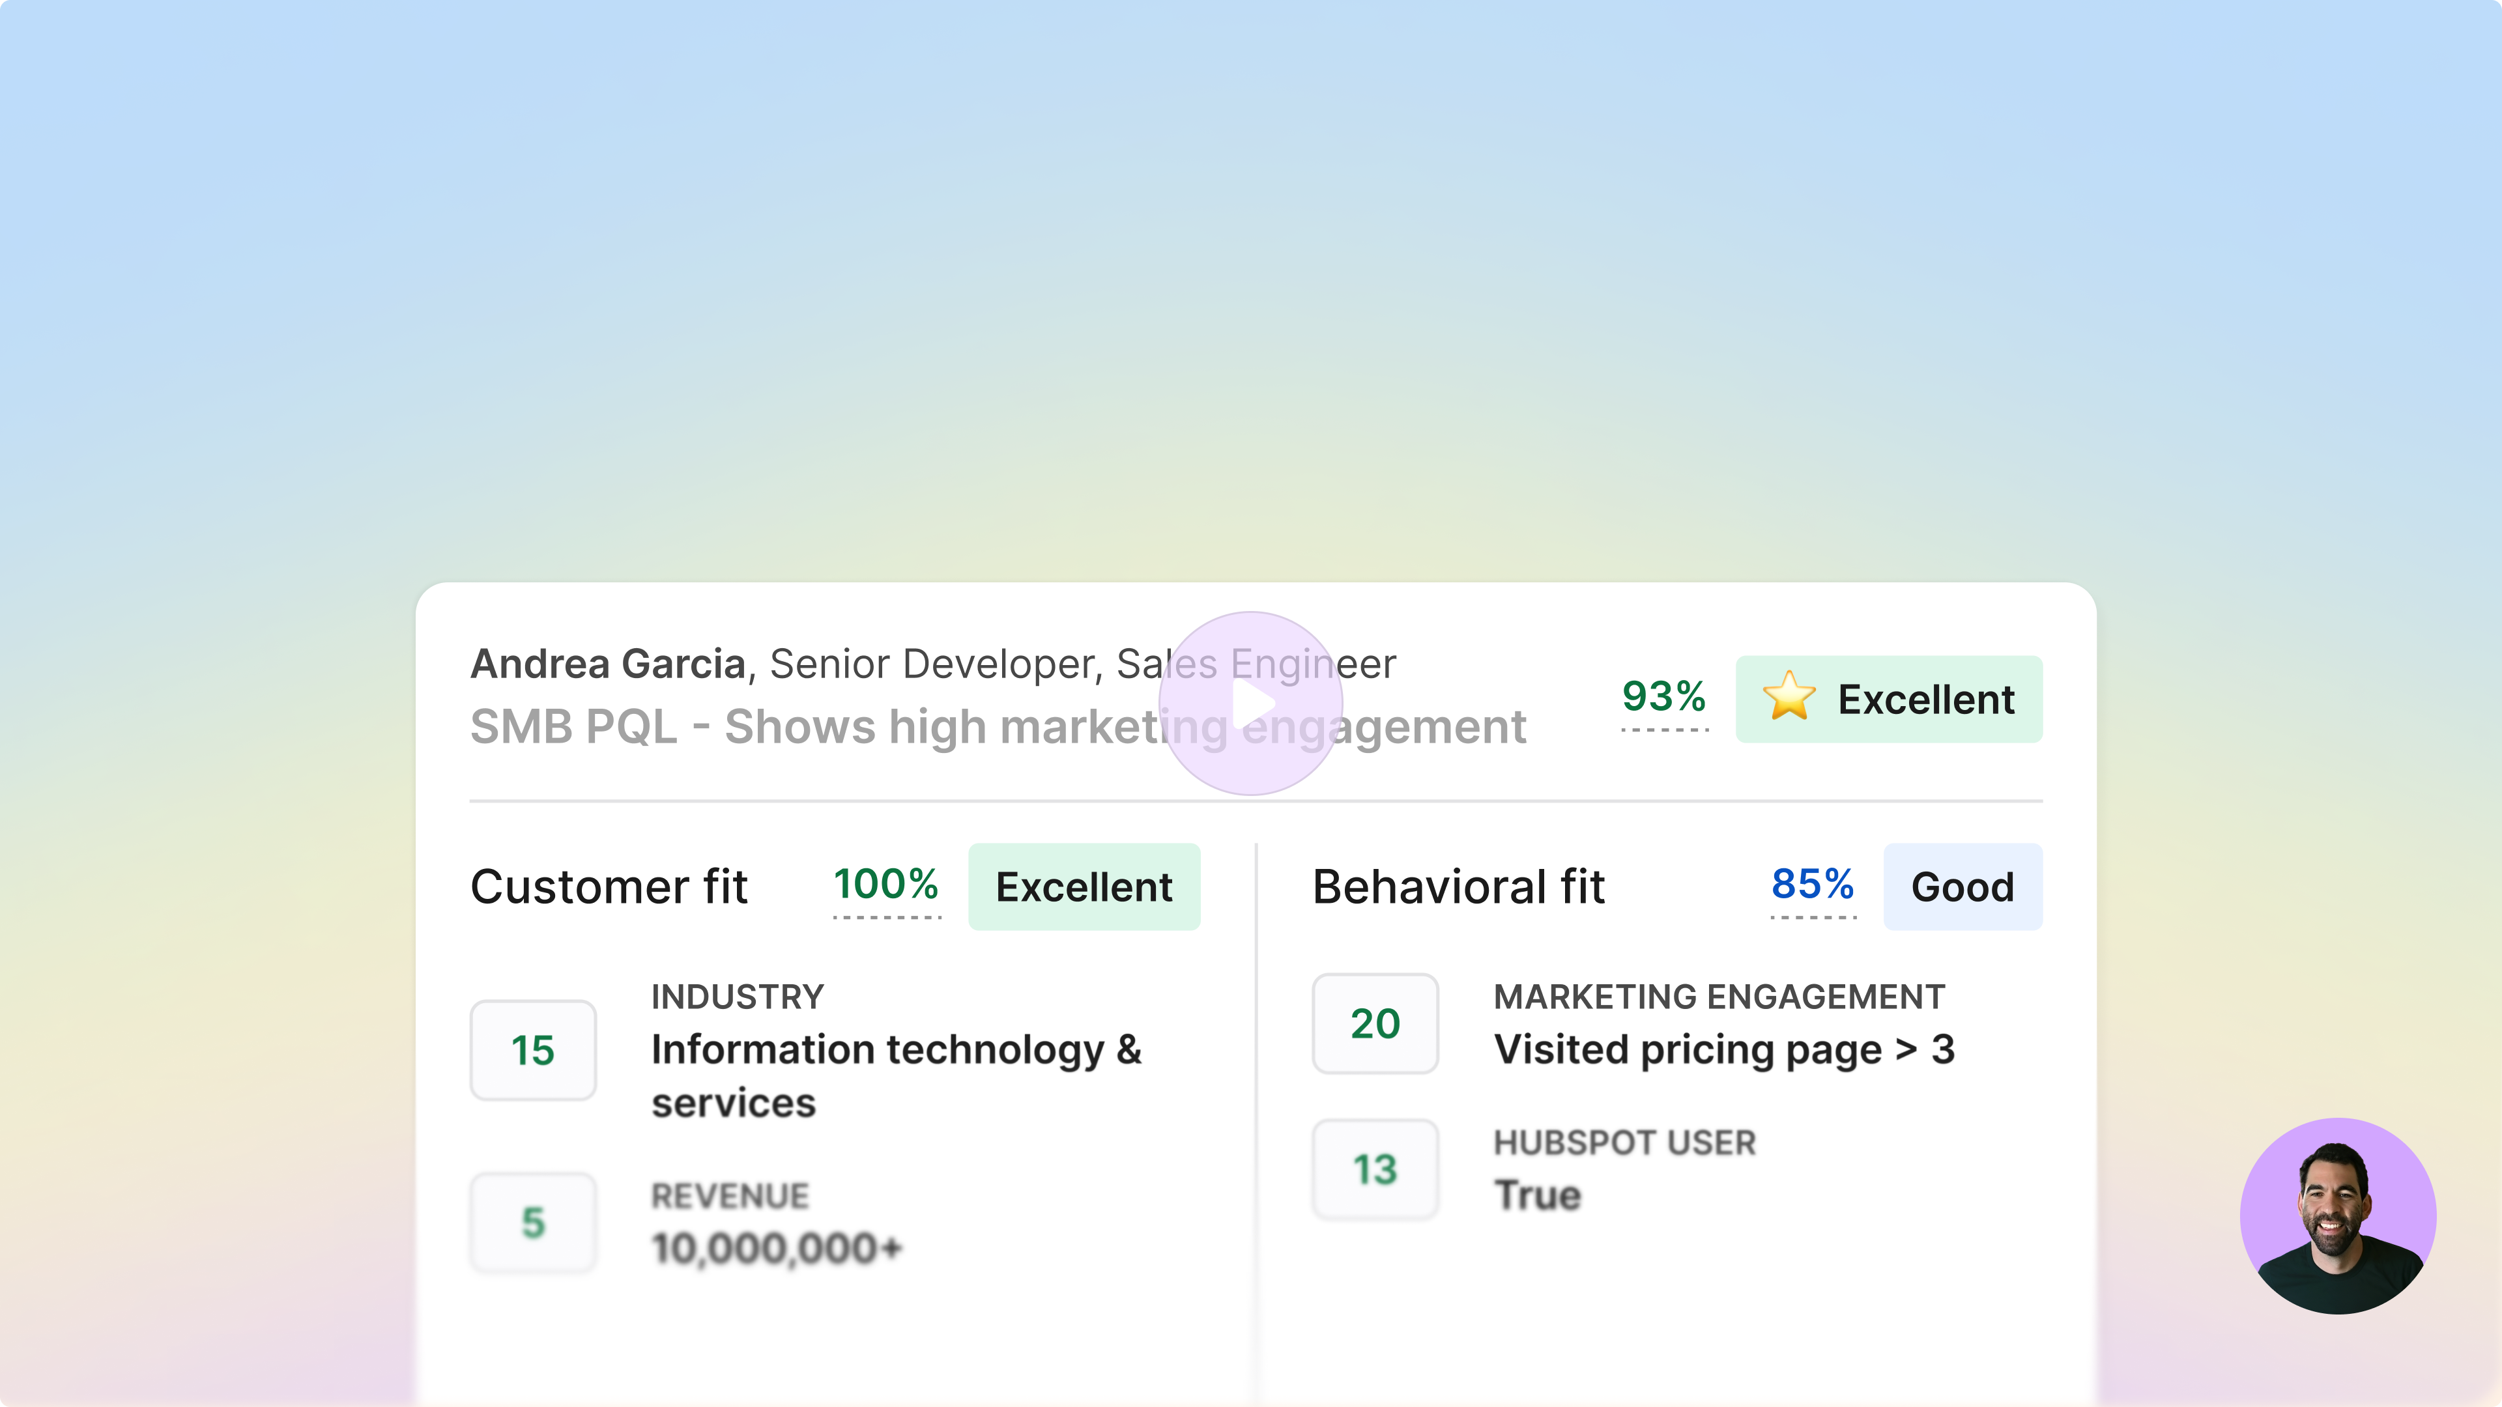Click the Industry score box showing 15
Viewport: 2502px width, 1407px height.
[533, 1051]
